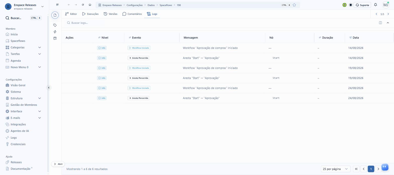Go to previous results page in footer

[x=363, y=169]
